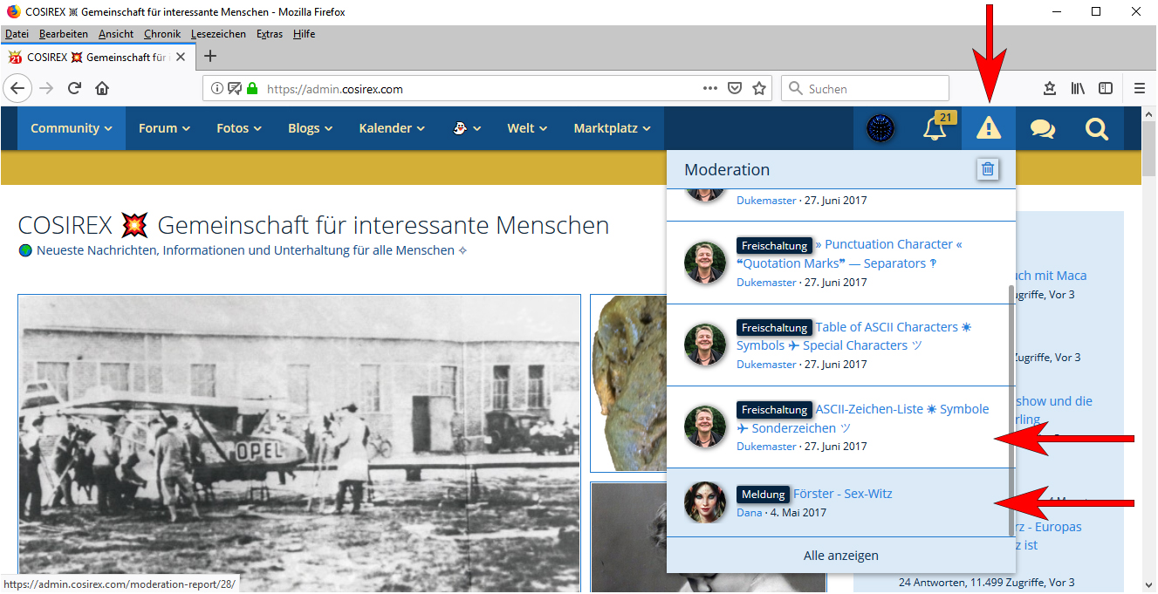The image size is (1158, 594).
Task: Open the Ansicht menu
Action: 116,34
